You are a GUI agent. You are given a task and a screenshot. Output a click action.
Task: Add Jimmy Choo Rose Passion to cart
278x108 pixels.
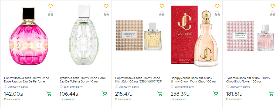click(x=49, y=94)
